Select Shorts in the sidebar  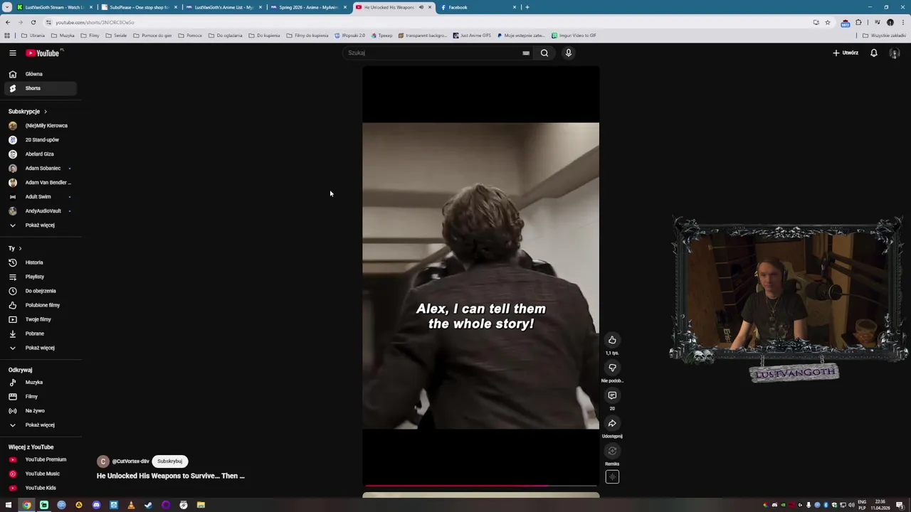point(41,88)
